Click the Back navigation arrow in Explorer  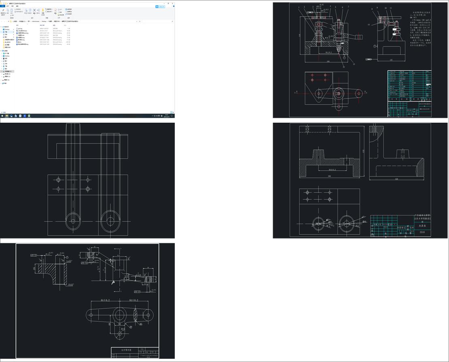2,21
